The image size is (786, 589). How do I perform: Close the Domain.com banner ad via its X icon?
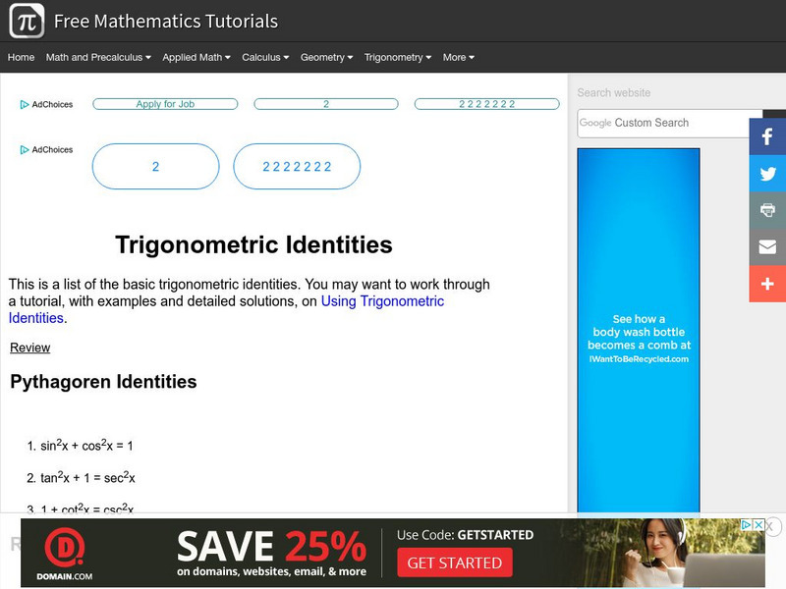[x=758, y=524]
